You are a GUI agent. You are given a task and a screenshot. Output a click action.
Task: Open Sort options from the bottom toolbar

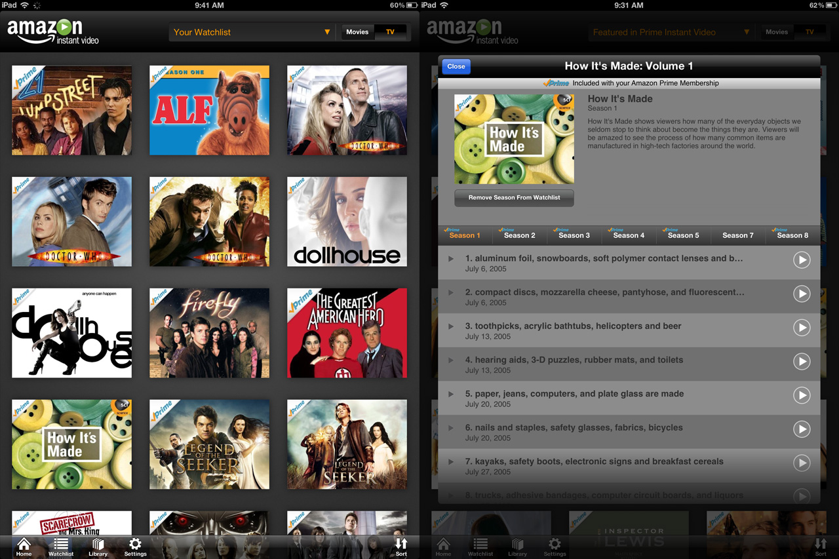[401, 547]
